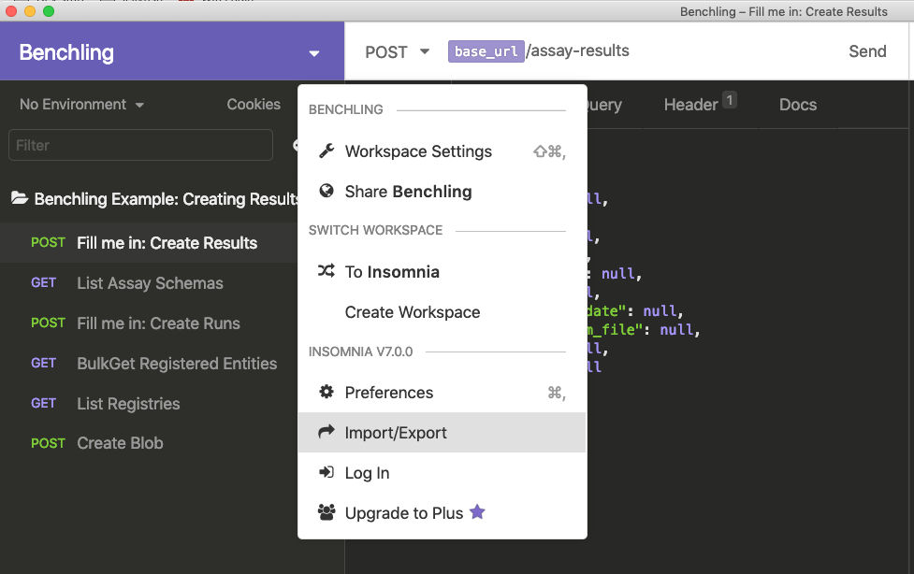Open the Benchling workspace dropdown arrow
This screenshot has width=914, height=574.
click(x=314, y=53)
